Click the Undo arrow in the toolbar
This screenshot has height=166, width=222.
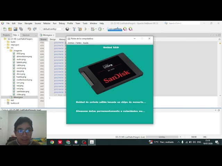tap(29, 29)
